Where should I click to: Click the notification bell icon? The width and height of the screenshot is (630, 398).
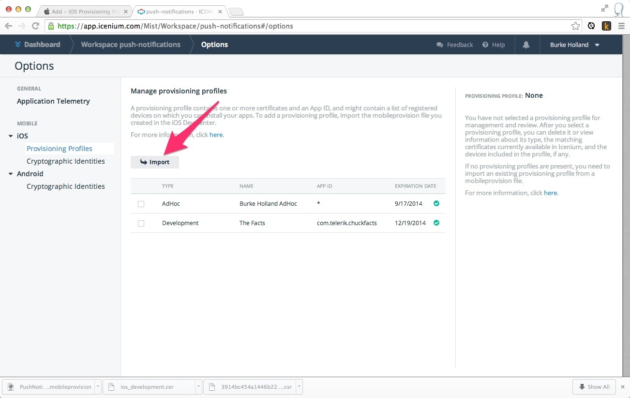tap(526, 45)
